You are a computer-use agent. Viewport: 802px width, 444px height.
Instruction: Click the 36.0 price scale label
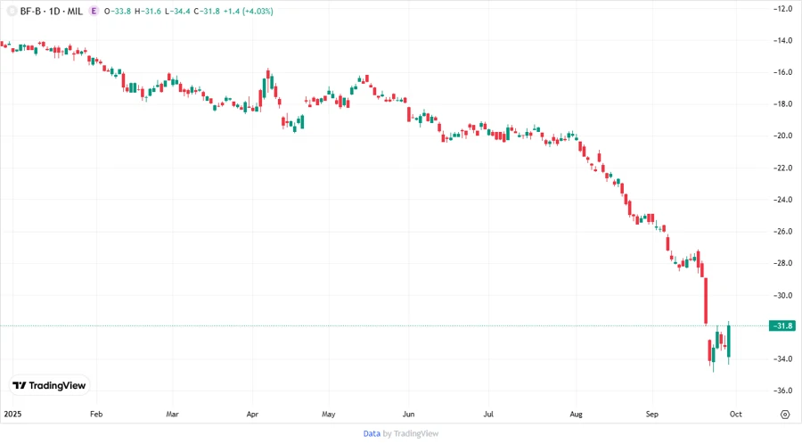782,391
